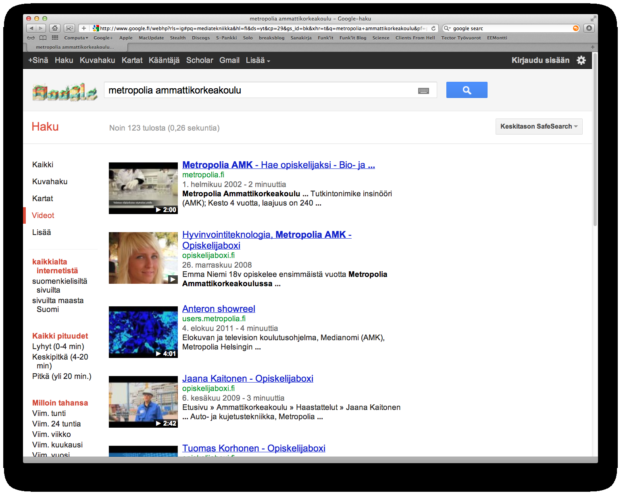Open Kuvahaku in the top black bar
The image size is (621, 495).
[97, 60]
